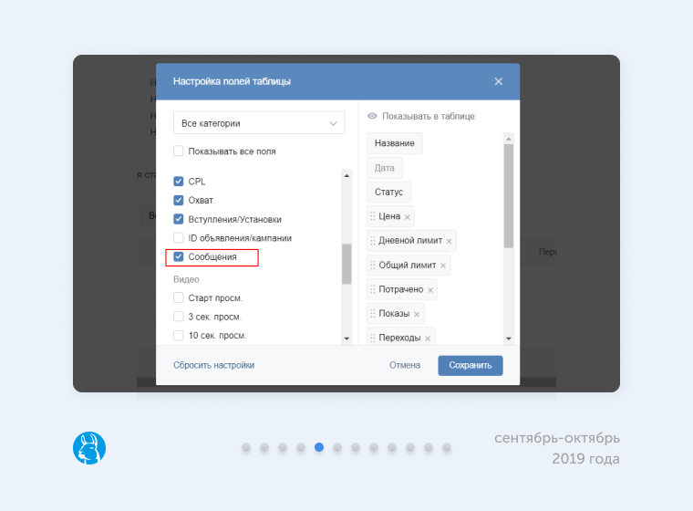Click the x icon on Показы chip
Image resolution: width=693 pixels, height=511 pixels.
pyautogui.click(x=417, y=314)
